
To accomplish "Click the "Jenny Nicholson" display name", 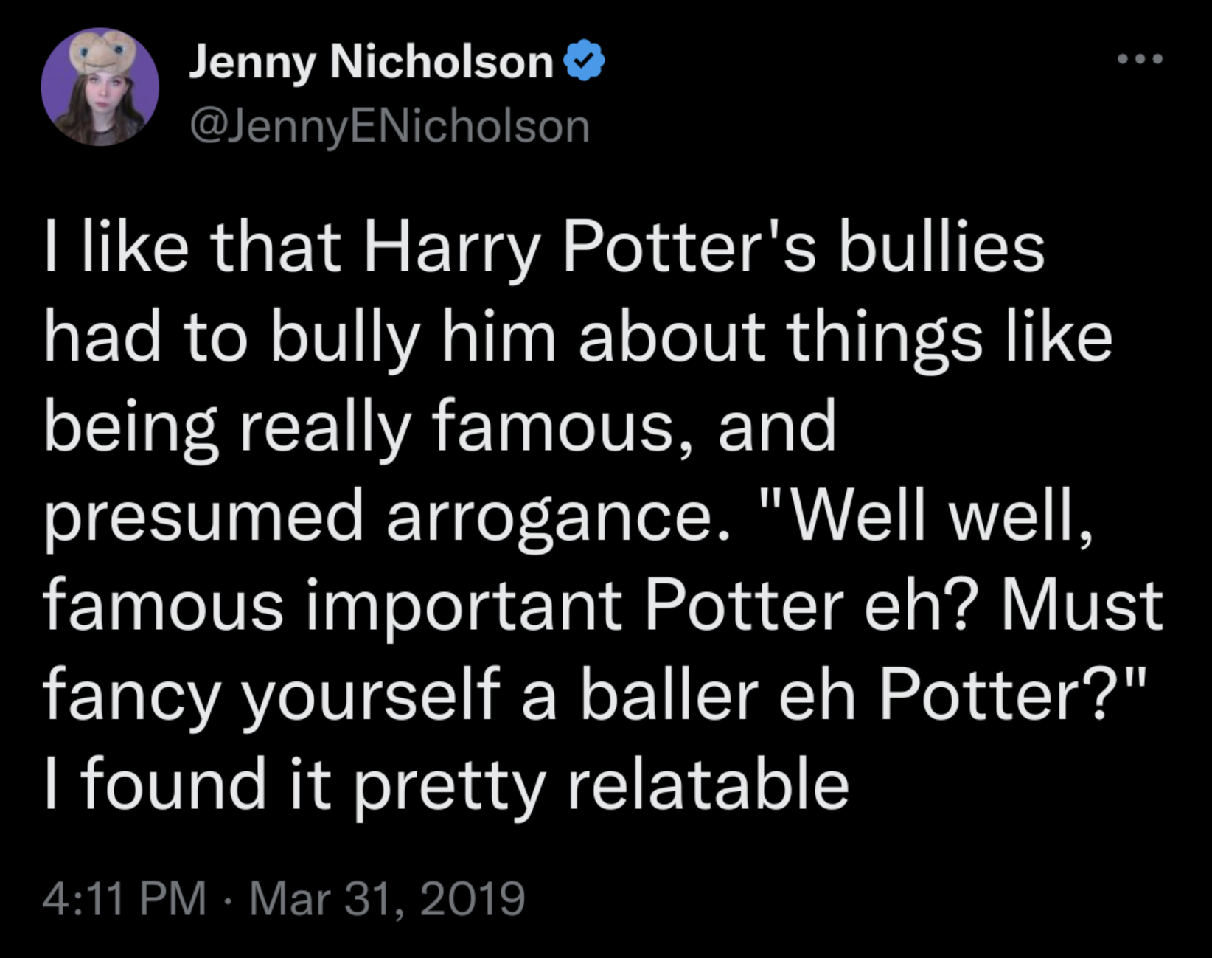I will (371, 62).
